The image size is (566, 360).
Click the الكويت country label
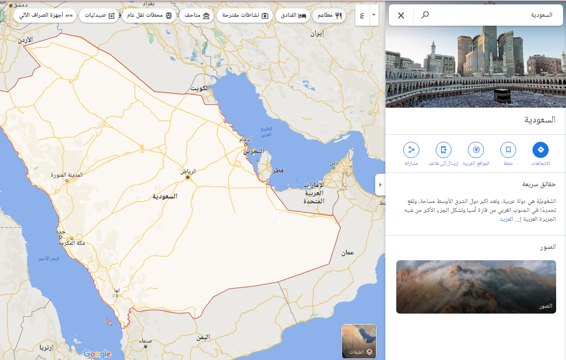tap(200, 88)
